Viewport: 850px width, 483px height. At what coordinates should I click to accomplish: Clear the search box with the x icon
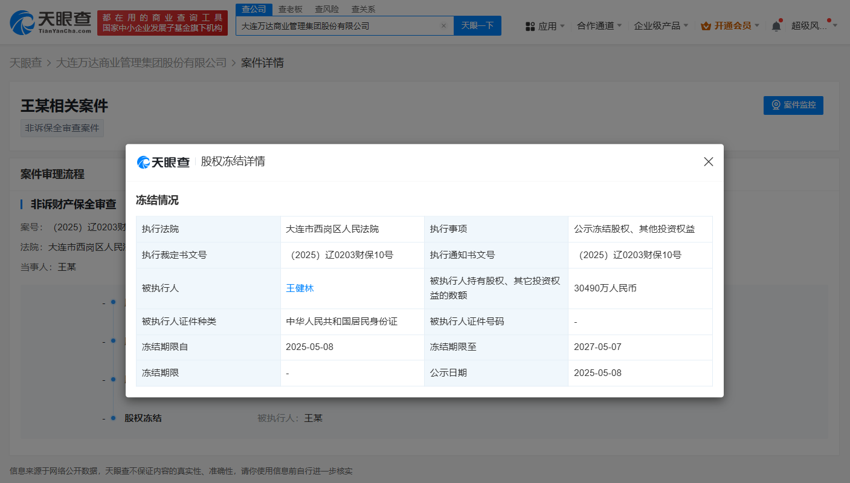click(443, 26)
